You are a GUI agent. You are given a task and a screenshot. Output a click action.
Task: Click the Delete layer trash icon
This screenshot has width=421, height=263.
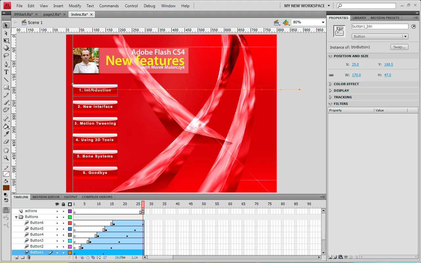[x=29, y=257]
